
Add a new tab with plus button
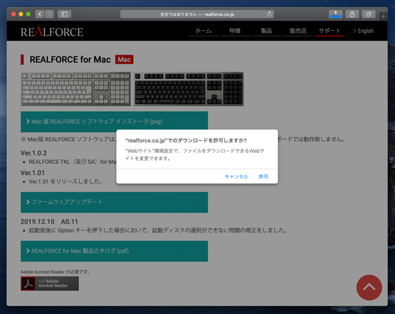pos(383,16)
